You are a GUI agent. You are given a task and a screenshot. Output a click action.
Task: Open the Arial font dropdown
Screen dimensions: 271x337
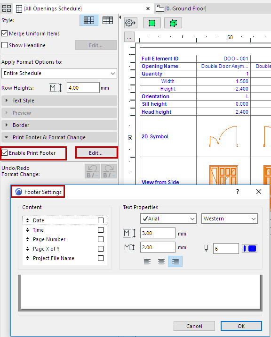(168, 219)
